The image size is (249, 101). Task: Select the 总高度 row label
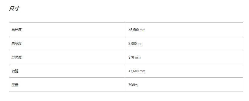pos(17,58)
